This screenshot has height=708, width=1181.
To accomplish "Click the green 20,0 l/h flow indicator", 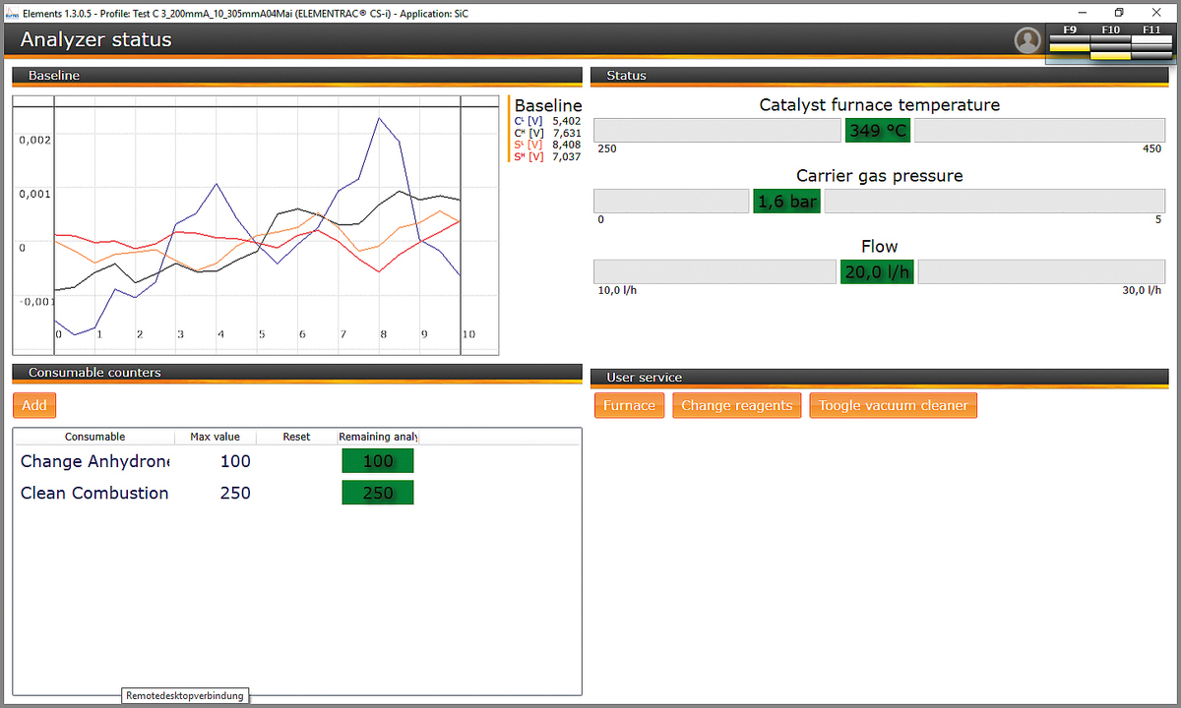I will [x=876, y=270].
